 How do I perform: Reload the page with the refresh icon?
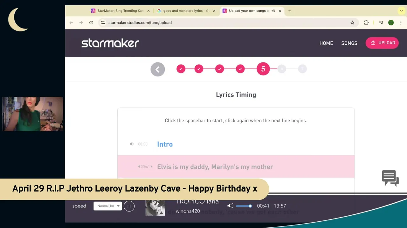coord(91,22)
